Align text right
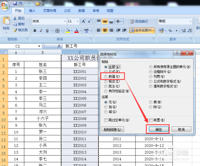The width and height of the screenshot is (200, 166). (111, 30)
